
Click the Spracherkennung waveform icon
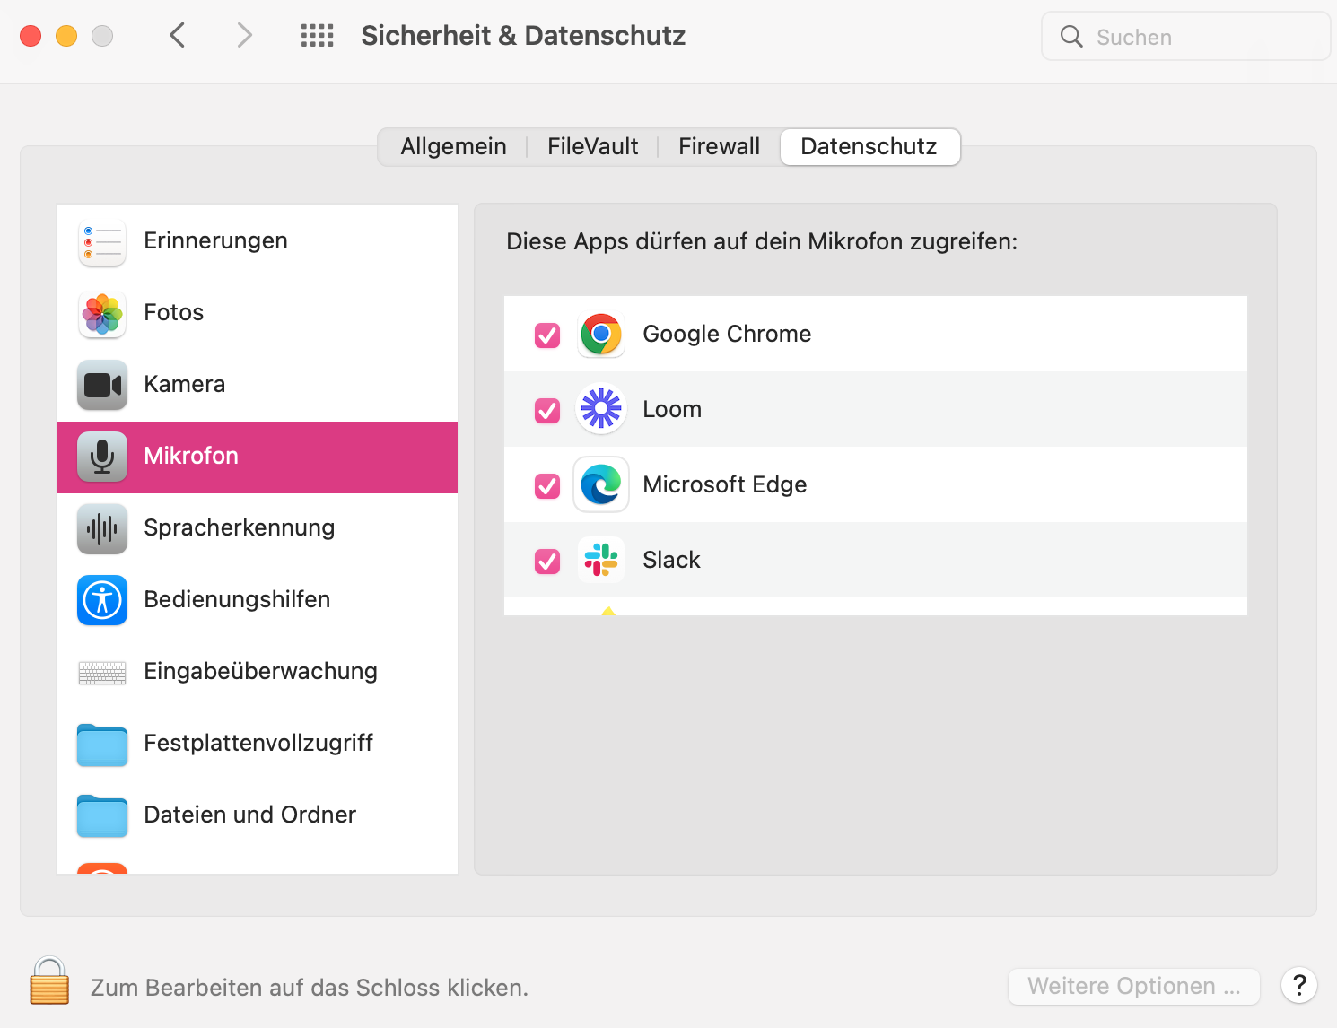point(102,528)
